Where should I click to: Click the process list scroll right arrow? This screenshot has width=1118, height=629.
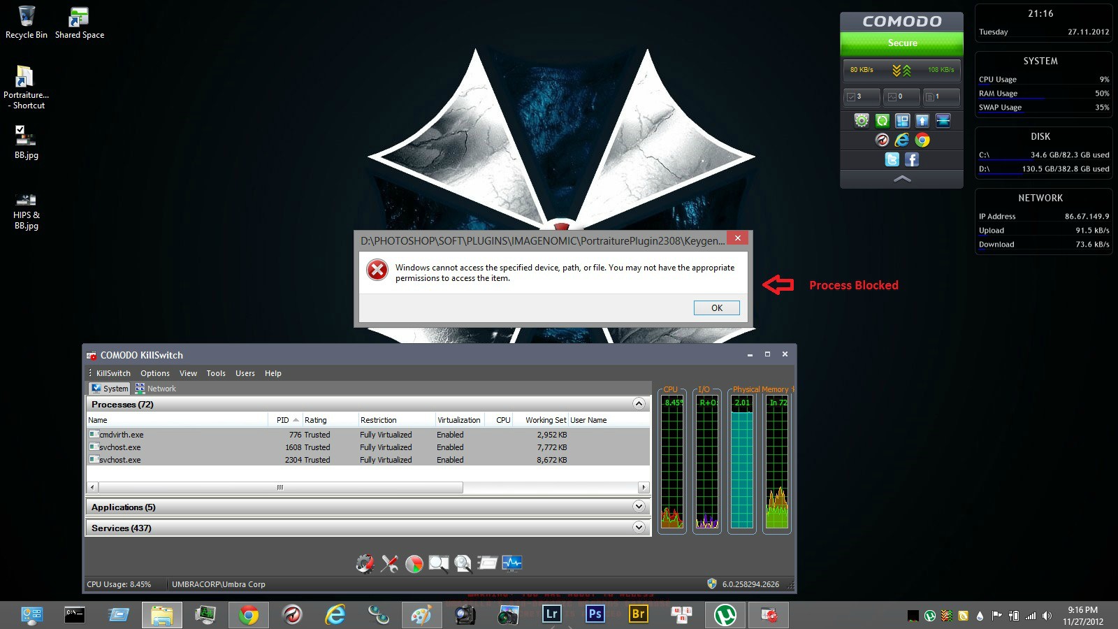pyautogui.click(x=644, y=487)
